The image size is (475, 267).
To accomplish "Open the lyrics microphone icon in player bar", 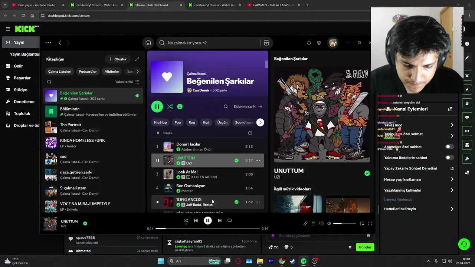I will (x=305, y=224).
